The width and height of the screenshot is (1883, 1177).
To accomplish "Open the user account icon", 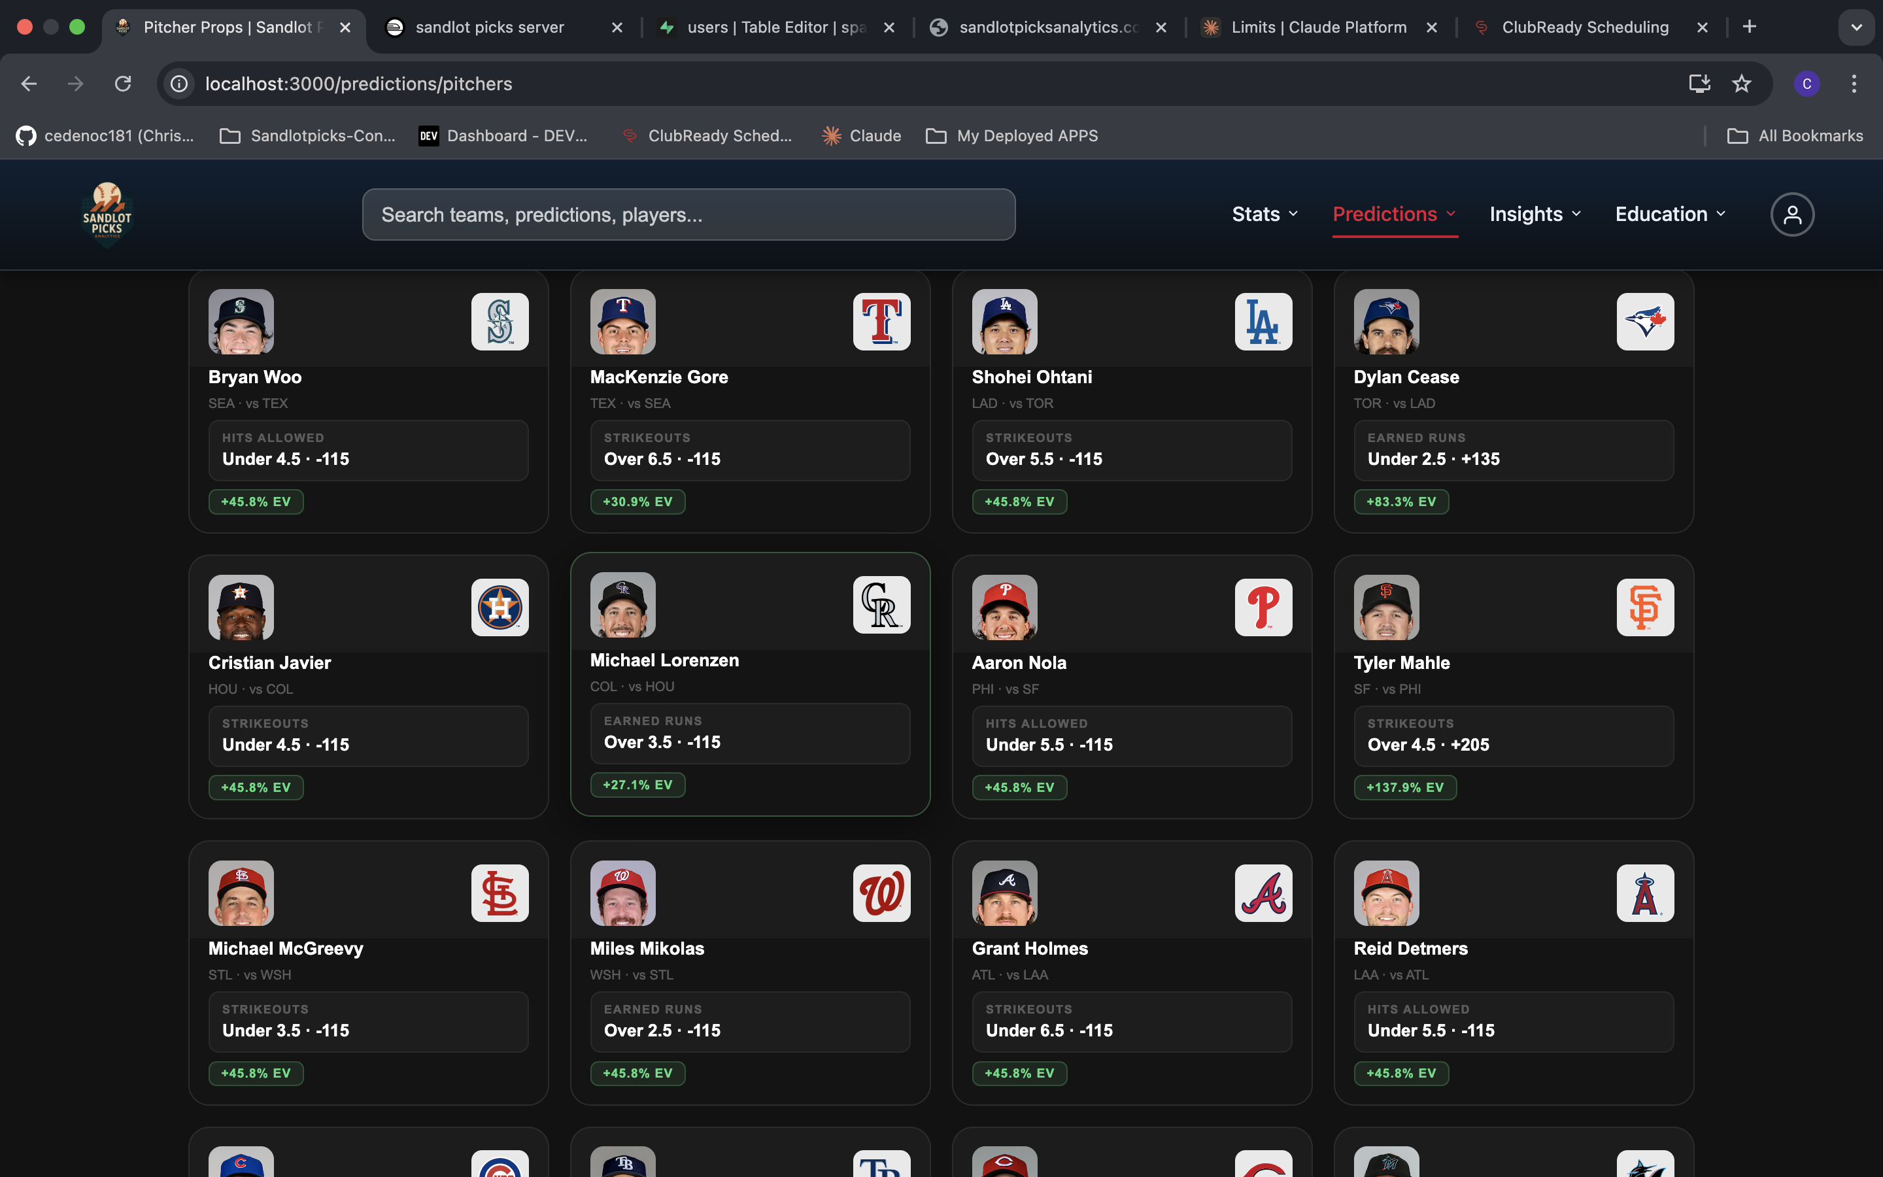I will pos(1791,213).
